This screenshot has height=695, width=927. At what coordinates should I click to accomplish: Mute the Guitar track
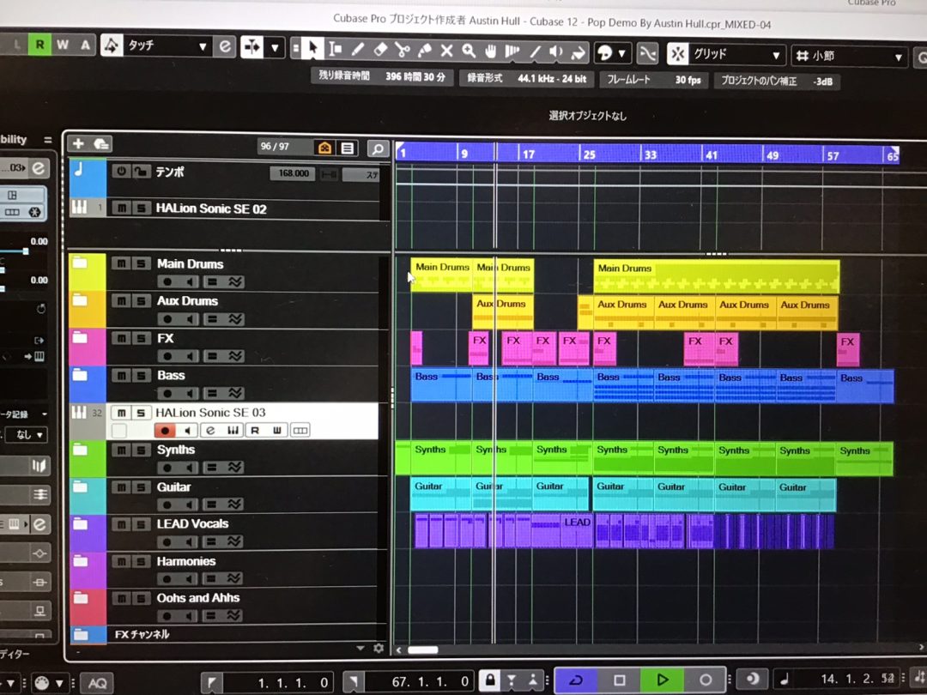[121, 487]
